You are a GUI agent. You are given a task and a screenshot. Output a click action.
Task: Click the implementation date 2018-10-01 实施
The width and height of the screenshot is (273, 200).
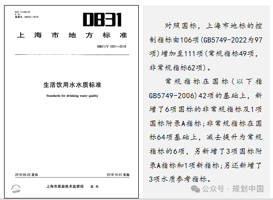tap(118, 175)
